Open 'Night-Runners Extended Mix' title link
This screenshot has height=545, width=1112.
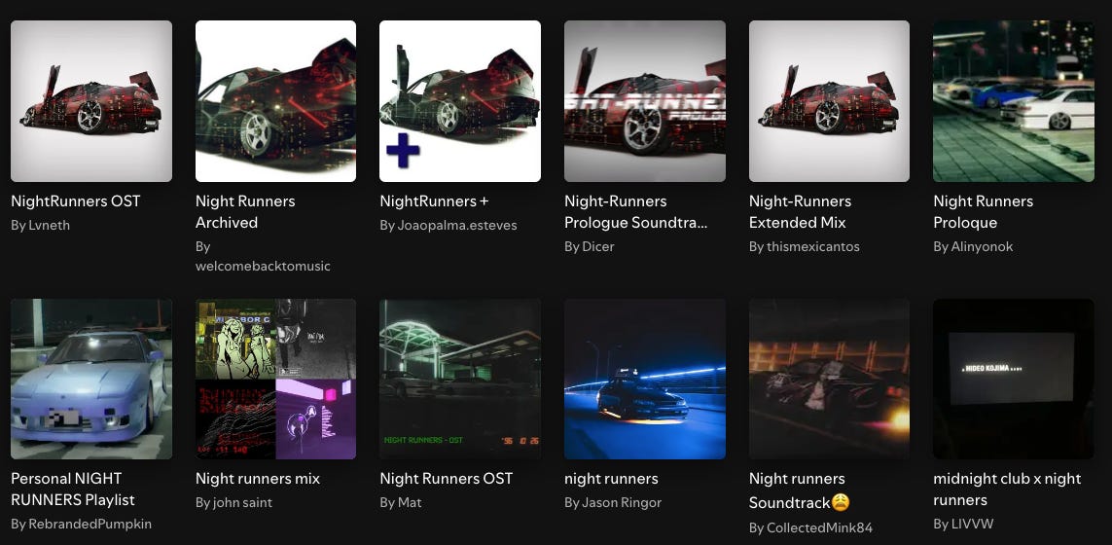(x=800, y=211)
